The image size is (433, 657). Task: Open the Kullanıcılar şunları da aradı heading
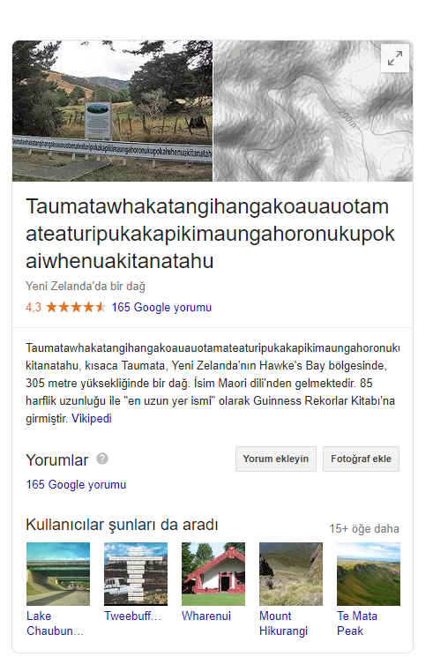click(122, 525)
